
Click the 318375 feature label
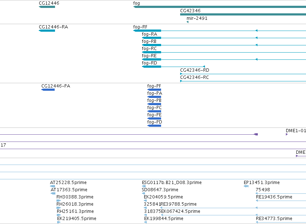point(152,211)
